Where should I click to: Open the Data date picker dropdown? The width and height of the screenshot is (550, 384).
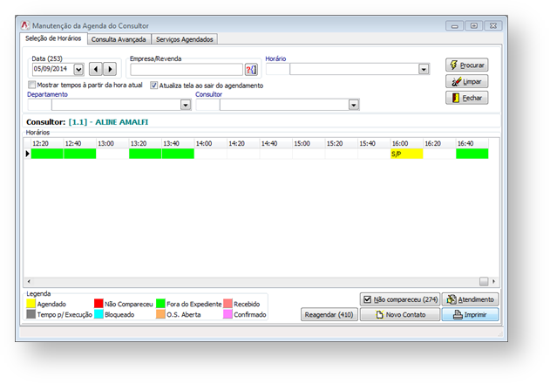pyautogui.click(x=78, y=69)
